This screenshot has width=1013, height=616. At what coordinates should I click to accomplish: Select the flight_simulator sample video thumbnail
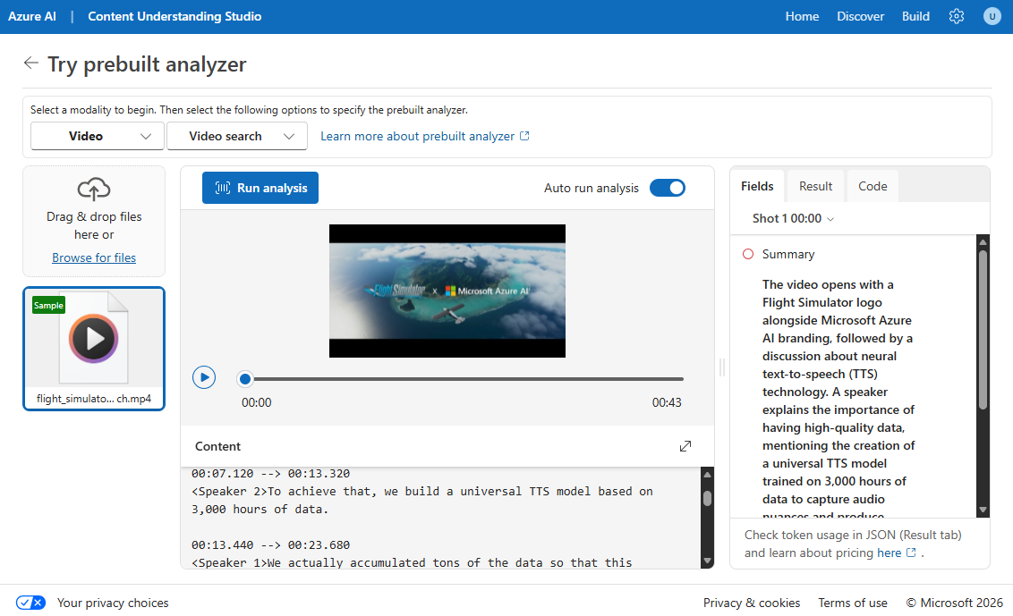[94, 349]
